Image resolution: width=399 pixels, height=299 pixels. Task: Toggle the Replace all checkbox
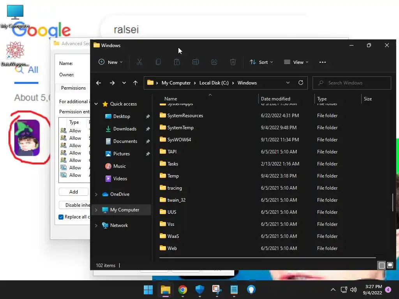(x=61, y=217)
